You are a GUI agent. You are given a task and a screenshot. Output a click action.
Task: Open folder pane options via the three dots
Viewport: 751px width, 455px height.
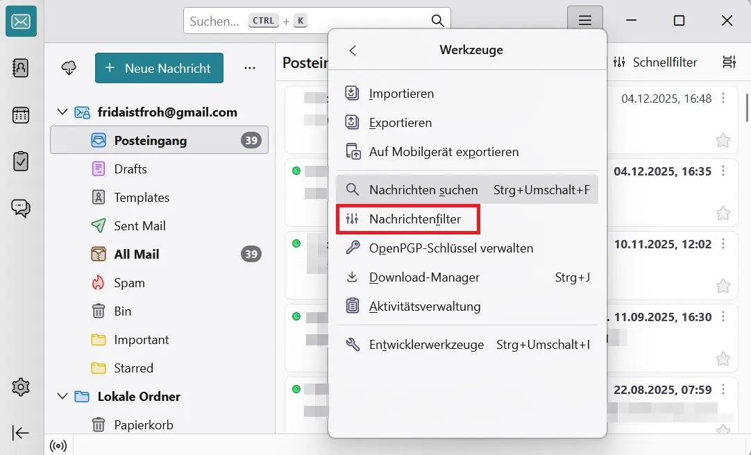click(x=250, y=68)
